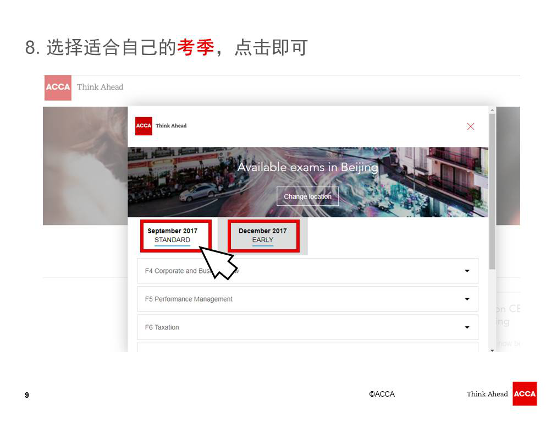Click the Think Ahead logo text in the page header
Viewport: 557px width, 422px height.
[x=100, y=87]
